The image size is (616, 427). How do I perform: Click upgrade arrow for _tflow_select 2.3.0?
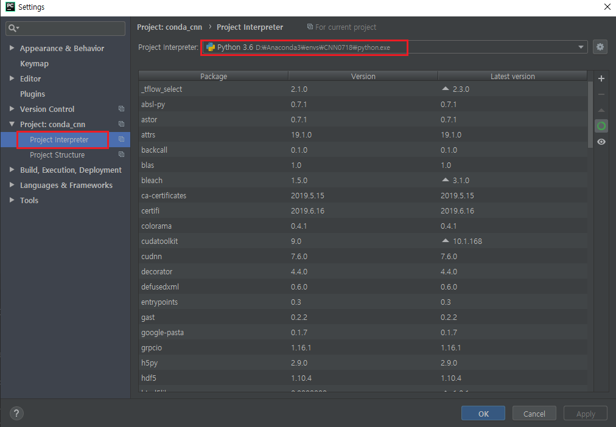445,89
